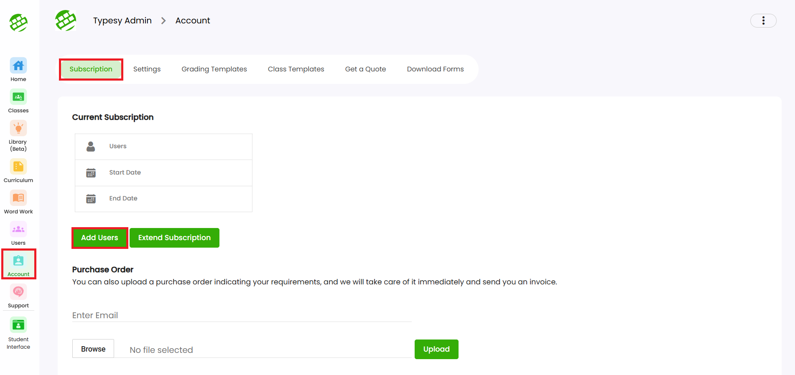Open the three-dot options menu
This screenshot has height=375, width=795.
(763, 20)
